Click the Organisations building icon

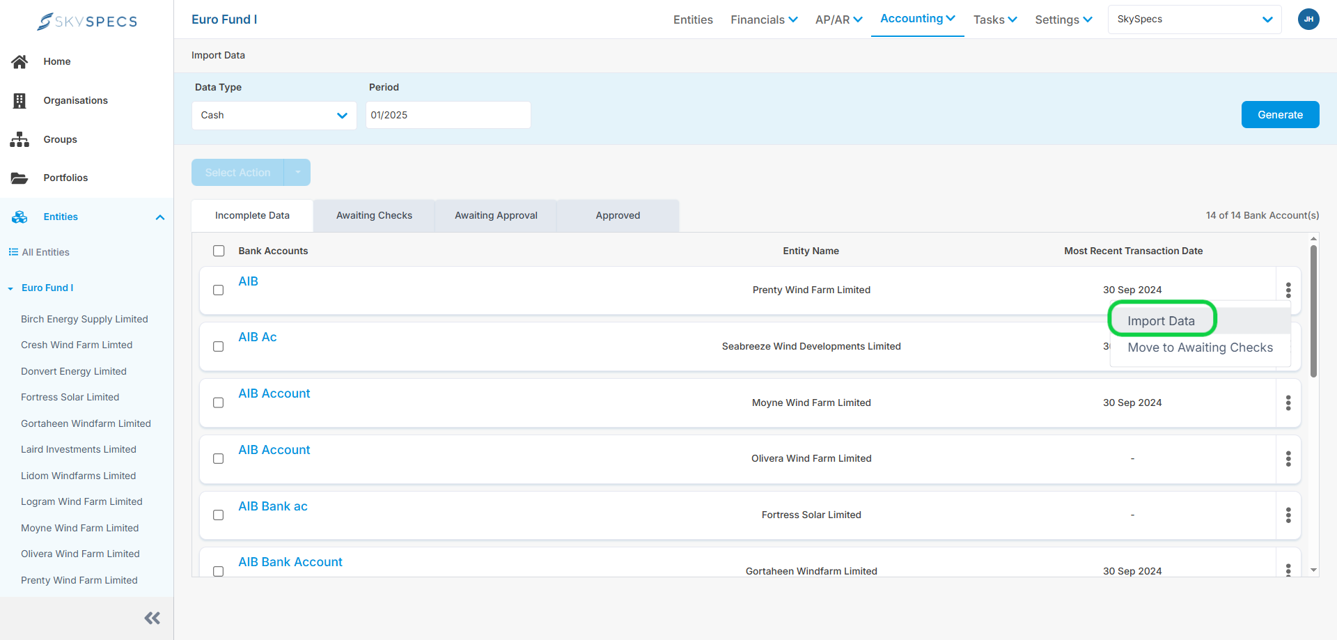point(19,100)
